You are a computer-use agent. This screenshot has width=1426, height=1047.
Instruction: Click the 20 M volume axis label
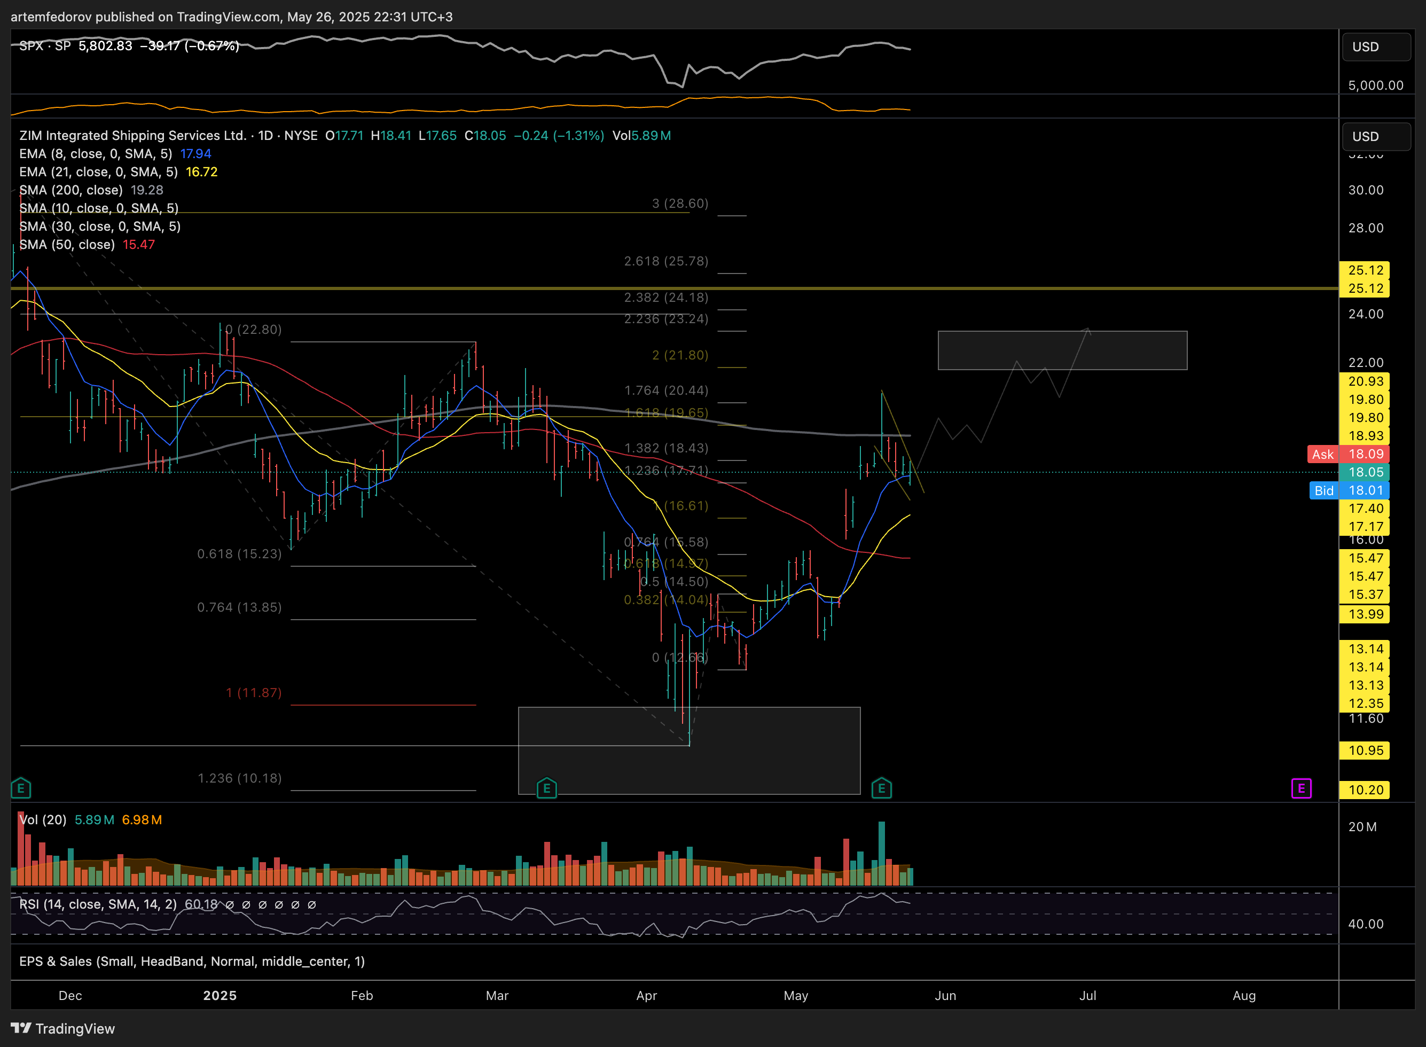1362,827
